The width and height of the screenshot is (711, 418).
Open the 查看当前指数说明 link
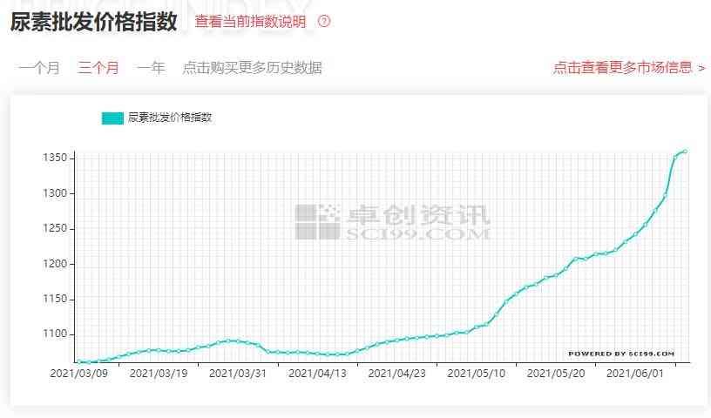tap(250, 22)
